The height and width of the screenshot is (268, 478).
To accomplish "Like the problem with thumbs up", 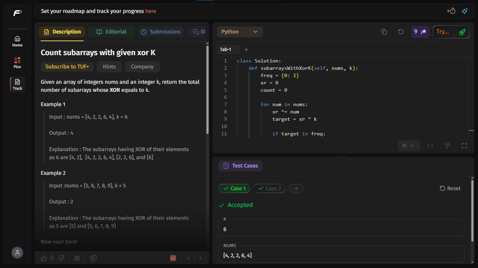I will click(x=44, y=258).
